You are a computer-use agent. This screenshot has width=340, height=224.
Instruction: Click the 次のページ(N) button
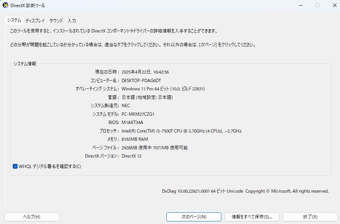pyautogui.click(x=194, y=217)
